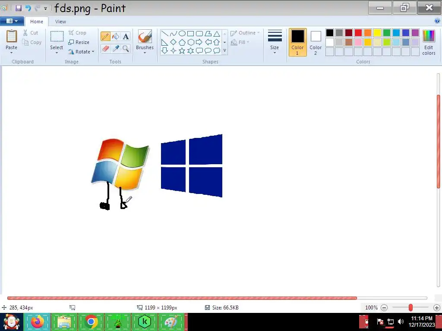Click the zoom slider handle
Image resolution: width=442 pixels, height=331 pixels.
coord(411,308)
